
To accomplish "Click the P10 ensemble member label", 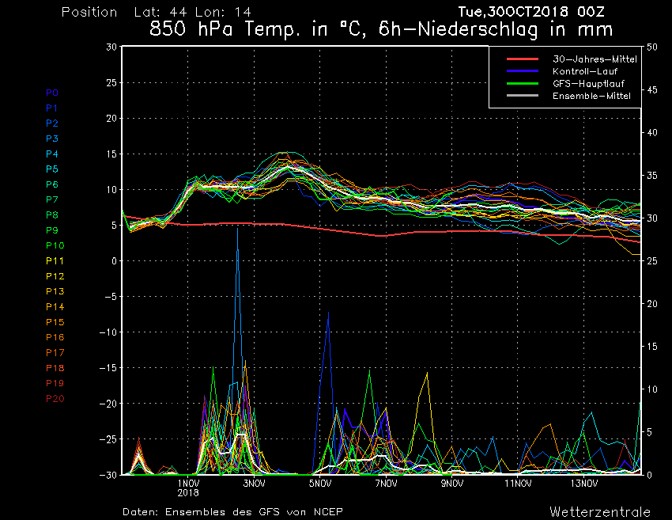I will pos(55,246).
